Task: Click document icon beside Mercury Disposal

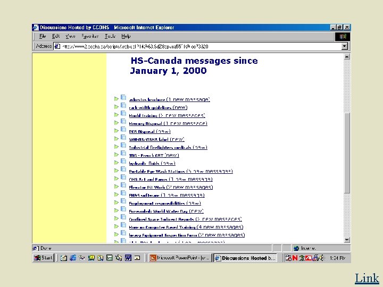Action: click(123, 122)
